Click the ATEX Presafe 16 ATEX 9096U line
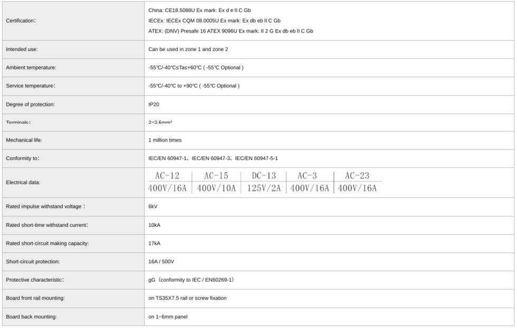This screenshot has width=517, height=328. tap(231, 31)
